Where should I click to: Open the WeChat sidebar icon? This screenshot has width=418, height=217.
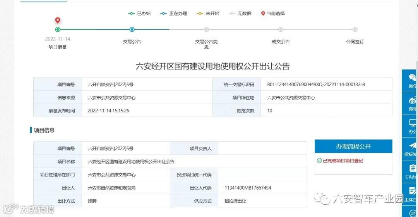[x=413, y=77]
